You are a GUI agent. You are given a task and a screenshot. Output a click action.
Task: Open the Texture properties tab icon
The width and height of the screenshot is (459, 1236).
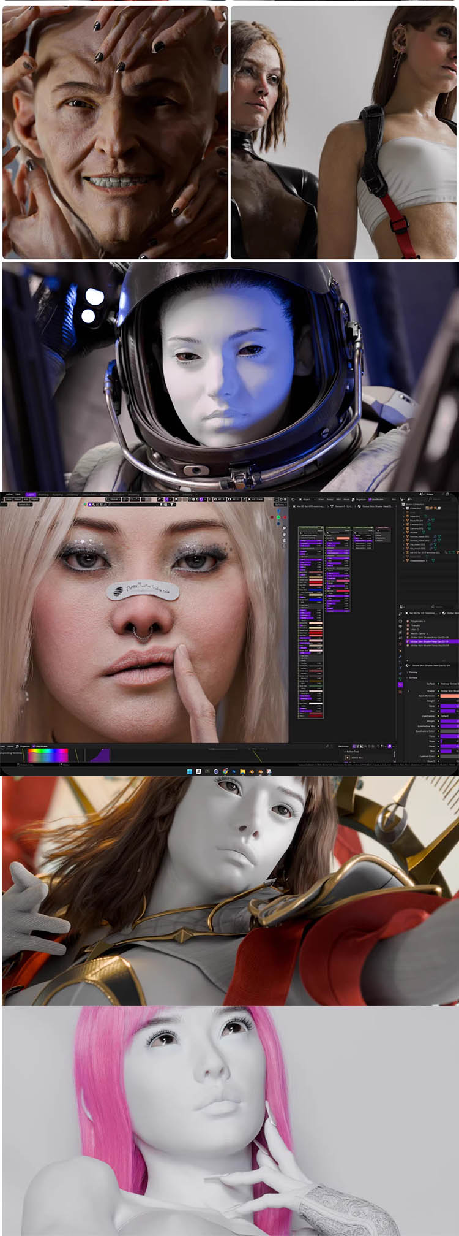(400, 692)
